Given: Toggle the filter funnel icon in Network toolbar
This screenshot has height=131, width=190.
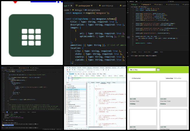Looking at the screenshot, I should click(72, 70).
